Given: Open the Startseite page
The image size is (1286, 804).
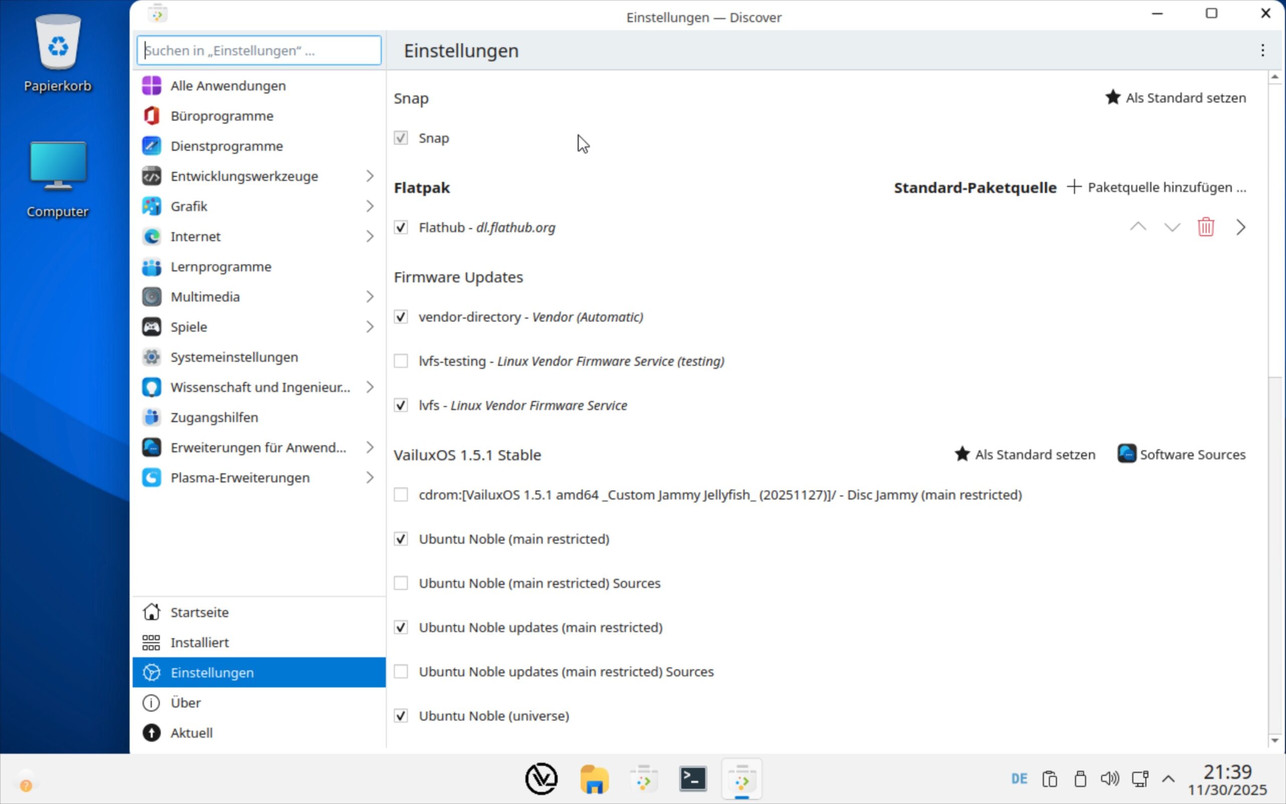Looking at the screenshot, I should [199, 612].
